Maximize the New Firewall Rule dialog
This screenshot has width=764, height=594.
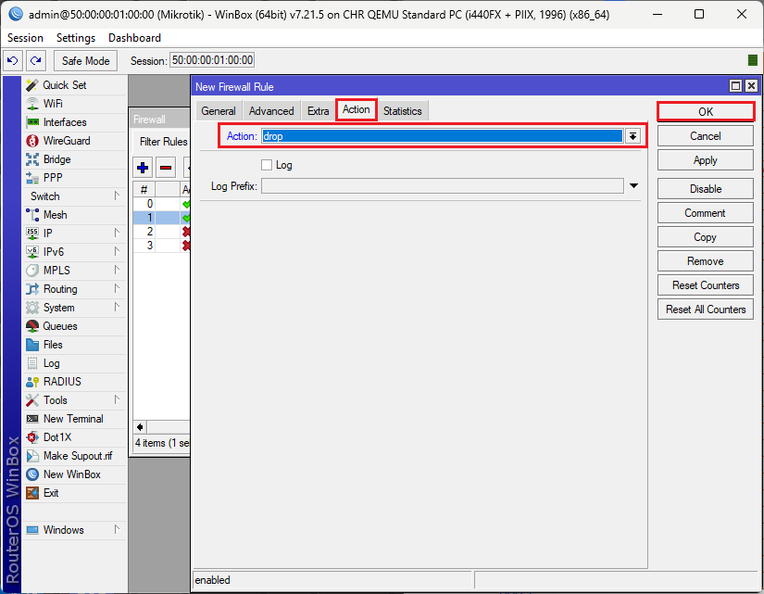(735, 86)
